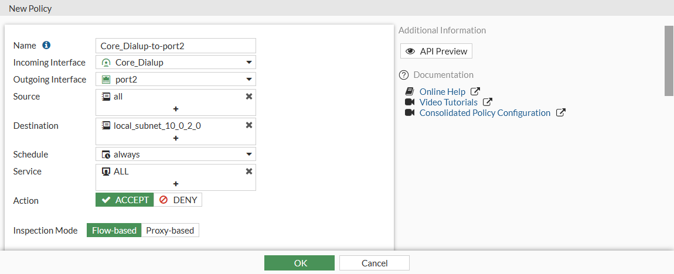Click the API Preview button
The width and height of the screenshot is (674, 274).
pos(436,51)
